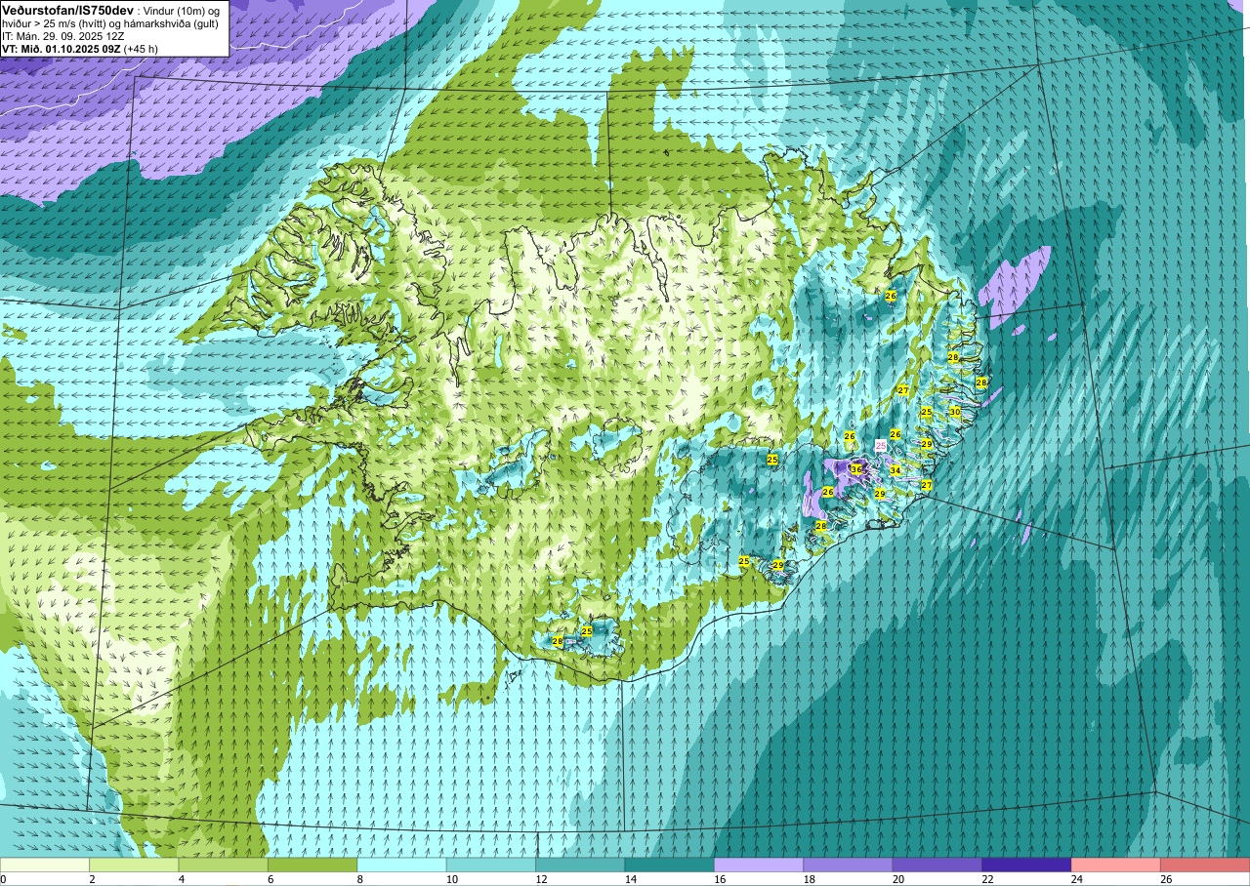This screenshot has width=1250, height=886.
Task: Click the legend scale number 8
Action: point(358,879)
